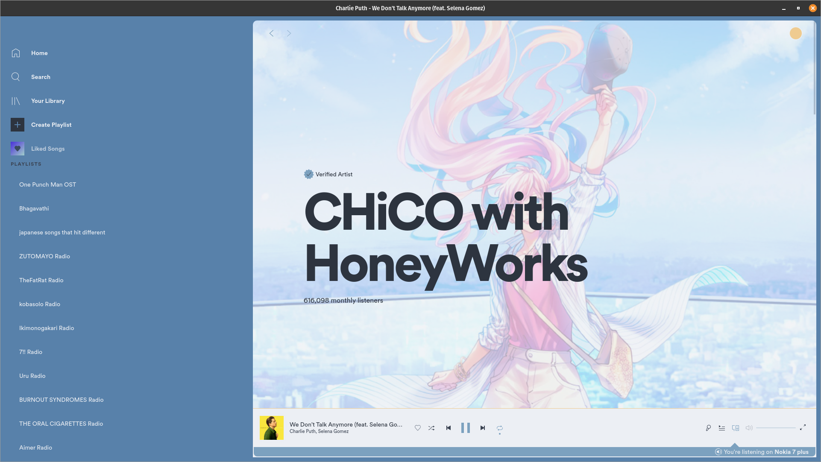Mute the volume using the speaker icon

749,428
